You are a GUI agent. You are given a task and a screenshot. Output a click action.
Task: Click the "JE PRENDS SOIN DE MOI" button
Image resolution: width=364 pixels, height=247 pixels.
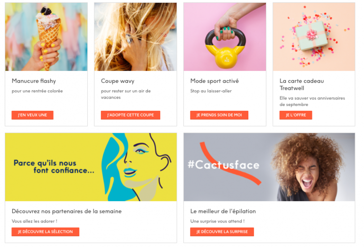[x=219, y=115]
